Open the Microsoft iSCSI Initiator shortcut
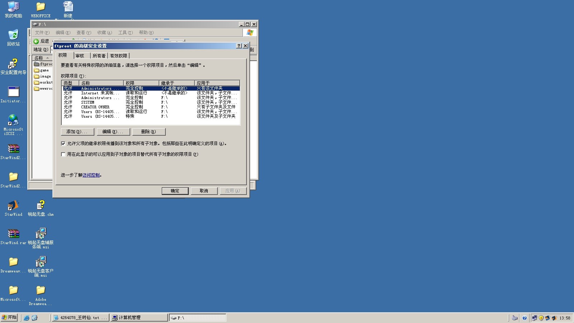 coord(13,121)
